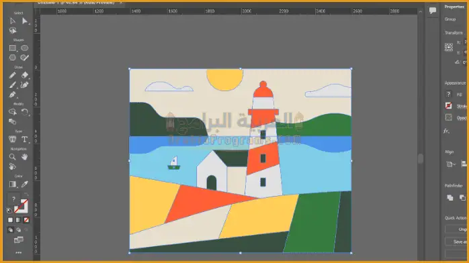Open the Properties panel tab
Image resolution: width=469 pixels, height=263 pixels.
coord(454,7)
